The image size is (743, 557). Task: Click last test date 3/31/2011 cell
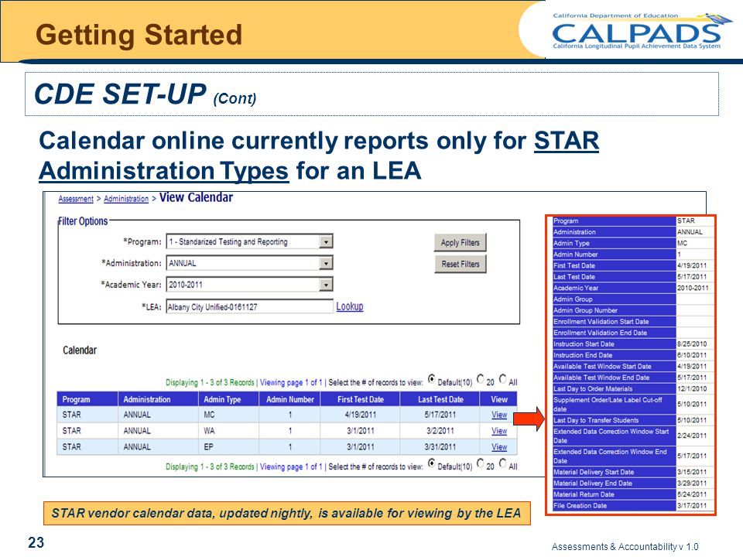point(440,446)
